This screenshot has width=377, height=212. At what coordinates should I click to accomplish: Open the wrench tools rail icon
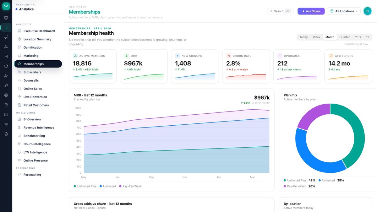coord(6,85)
